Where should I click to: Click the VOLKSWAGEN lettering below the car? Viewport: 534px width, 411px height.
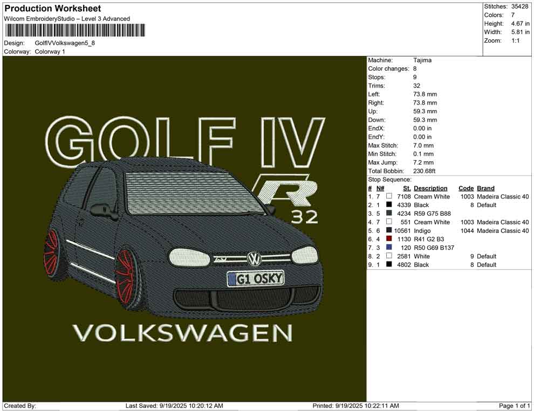pos(183,333)
